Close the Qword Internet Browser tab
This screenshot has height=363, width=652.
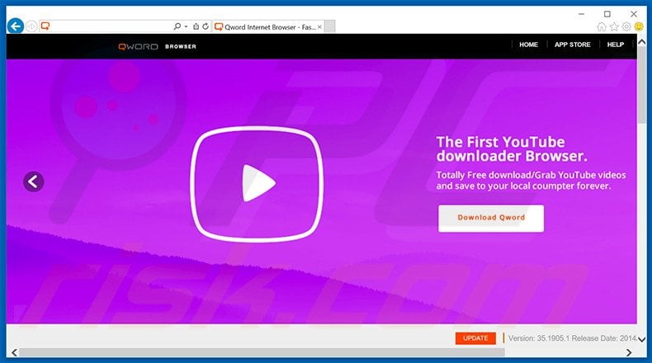(319, 27)
